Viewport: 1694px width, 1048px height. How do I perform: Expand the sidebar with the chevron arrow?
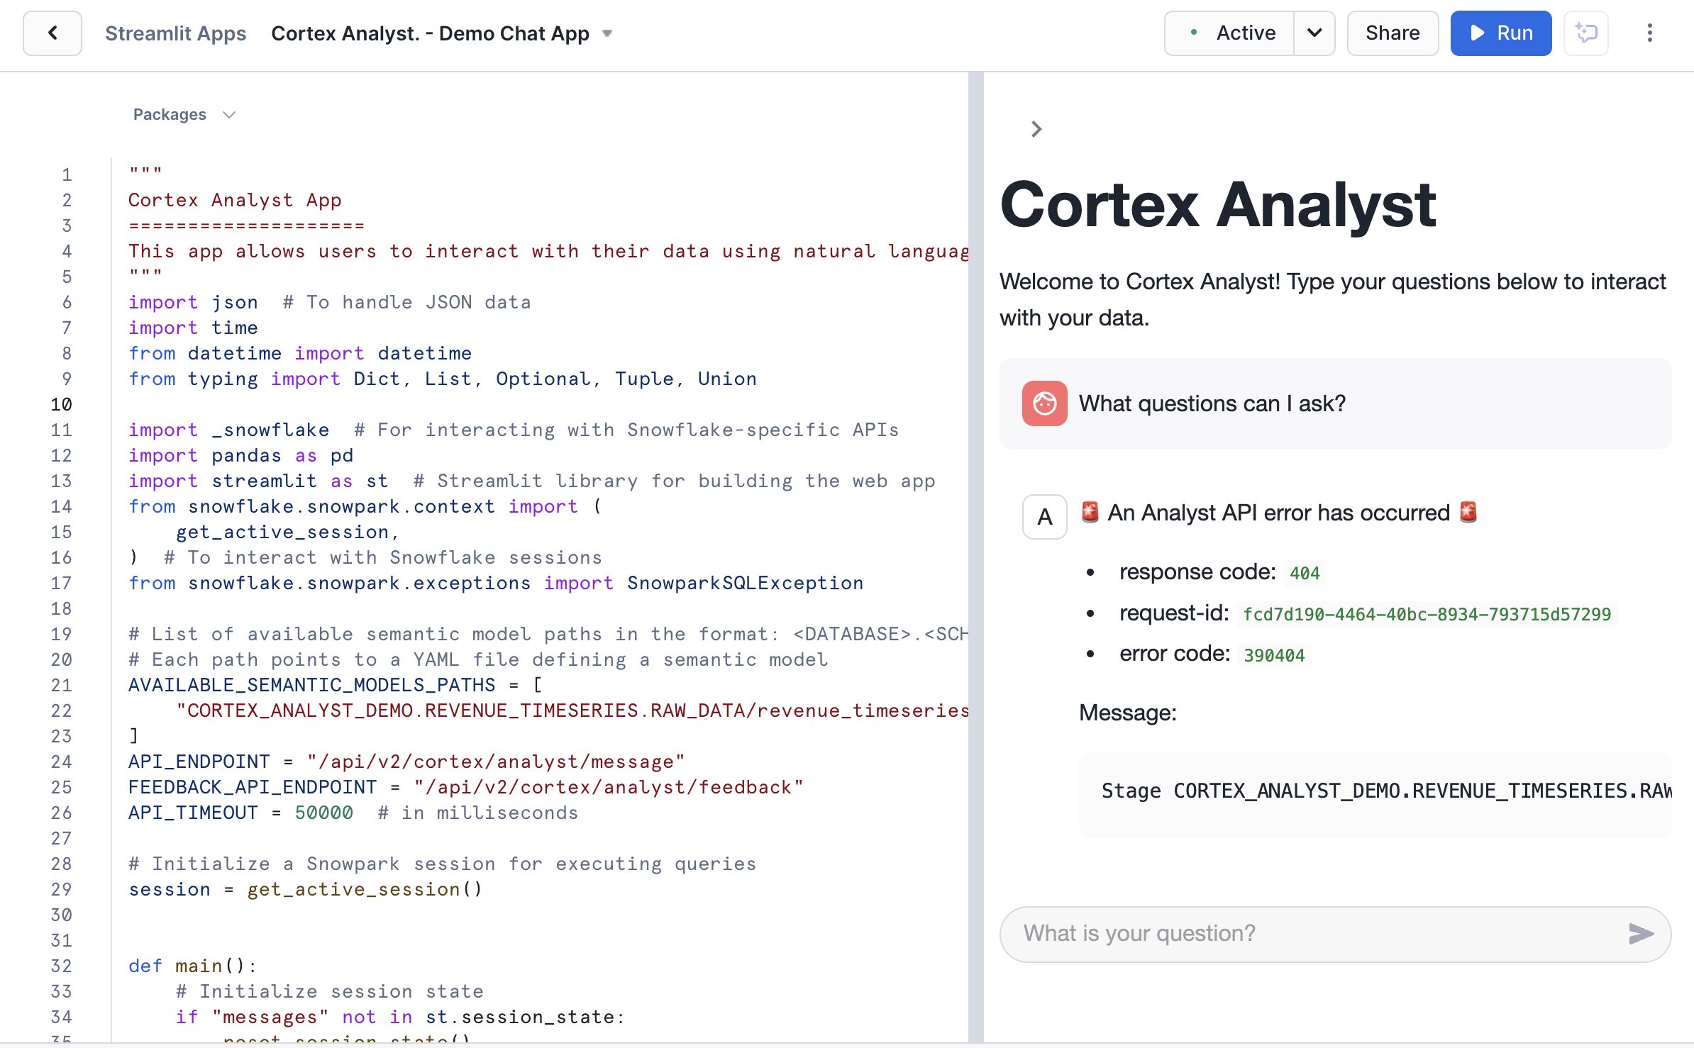1036,129
